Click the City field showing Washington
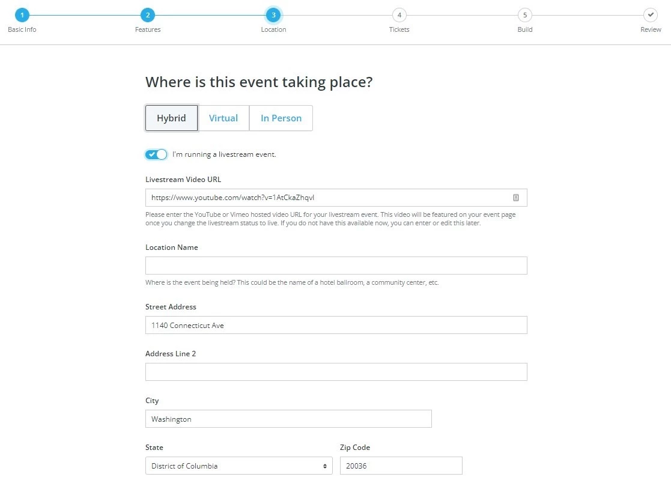This screenshot has height=483, width=671. pyautogui.click(x=288, y=419)
